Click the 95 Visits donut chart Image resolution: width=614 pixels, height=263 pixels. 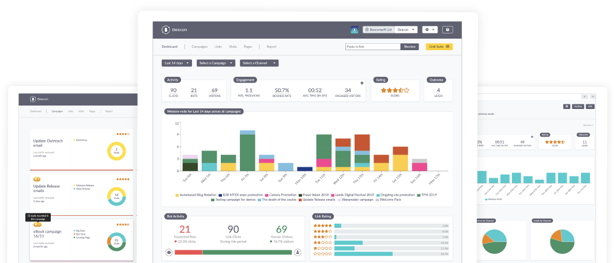(116, 242)
